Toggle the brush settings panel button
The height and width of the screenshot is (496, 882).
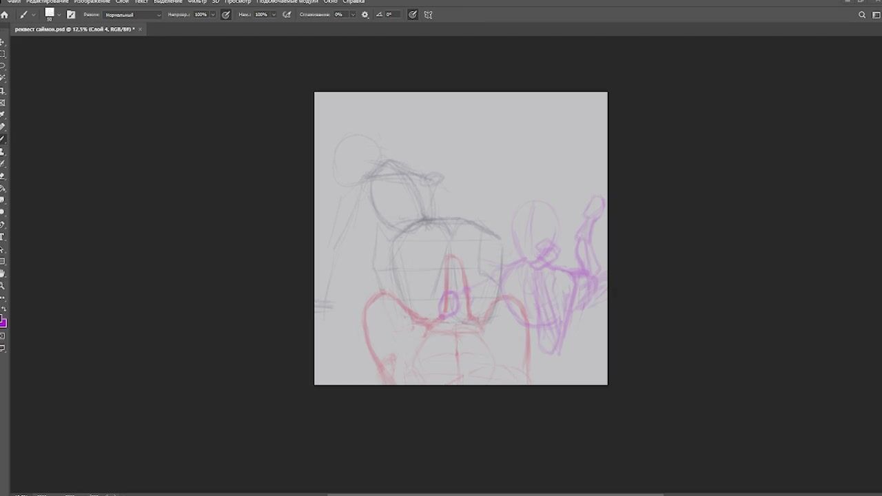click(x=71, y=14)
